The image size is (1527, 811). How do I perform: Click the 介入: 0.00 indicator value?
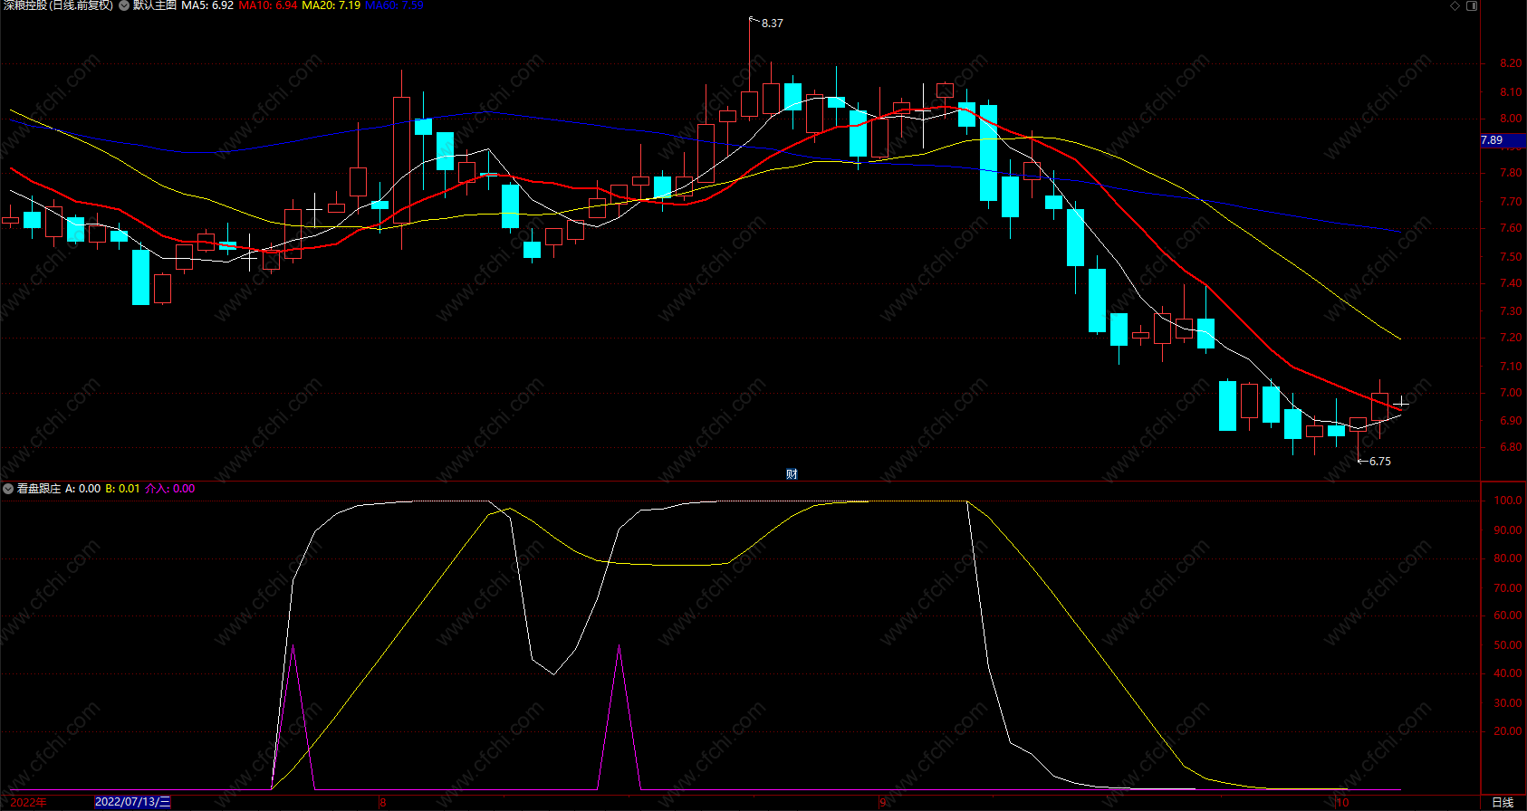(170, 489)
